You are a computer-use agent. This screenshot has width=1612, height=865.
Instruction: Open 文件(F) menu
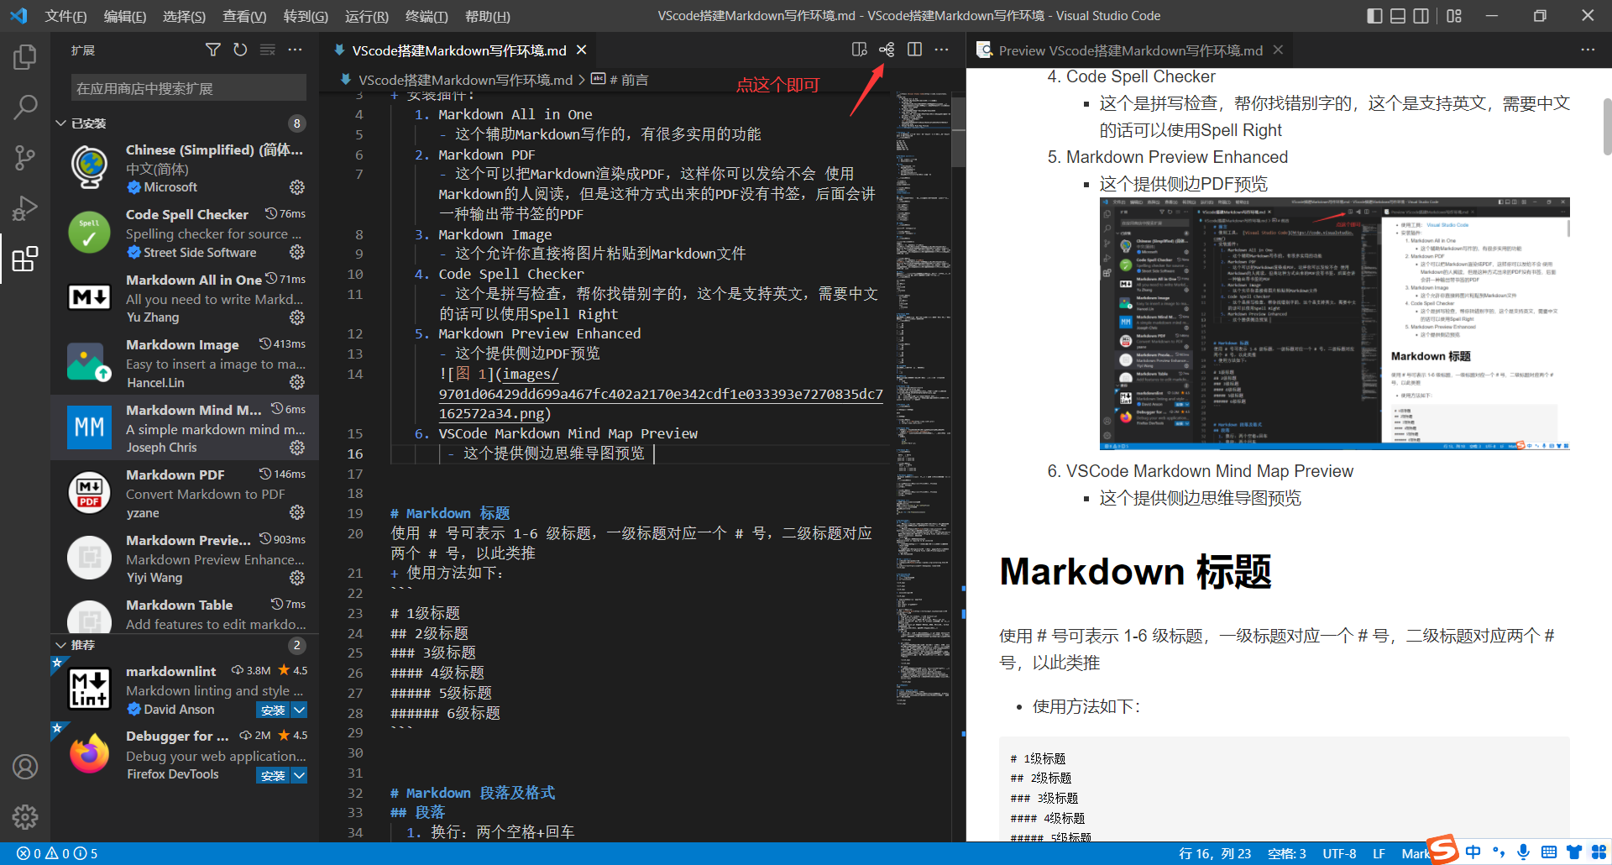(x=65, y=16)
